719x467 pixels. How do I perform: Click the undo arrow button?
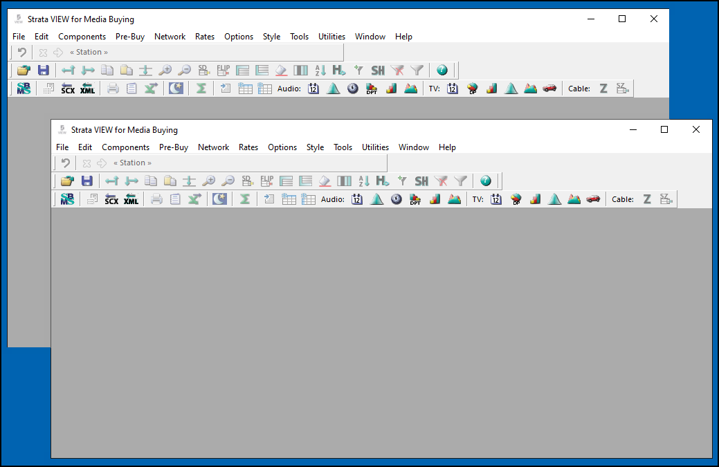[x=64, y=162]
